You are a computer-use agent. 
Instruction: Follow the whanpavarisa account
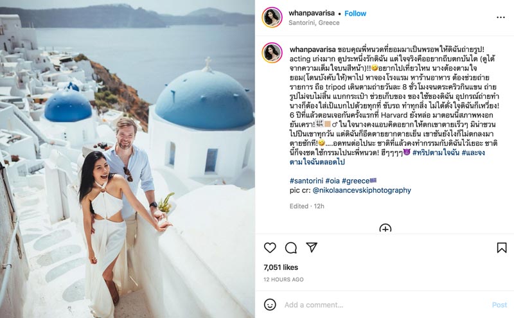[355, 13]
